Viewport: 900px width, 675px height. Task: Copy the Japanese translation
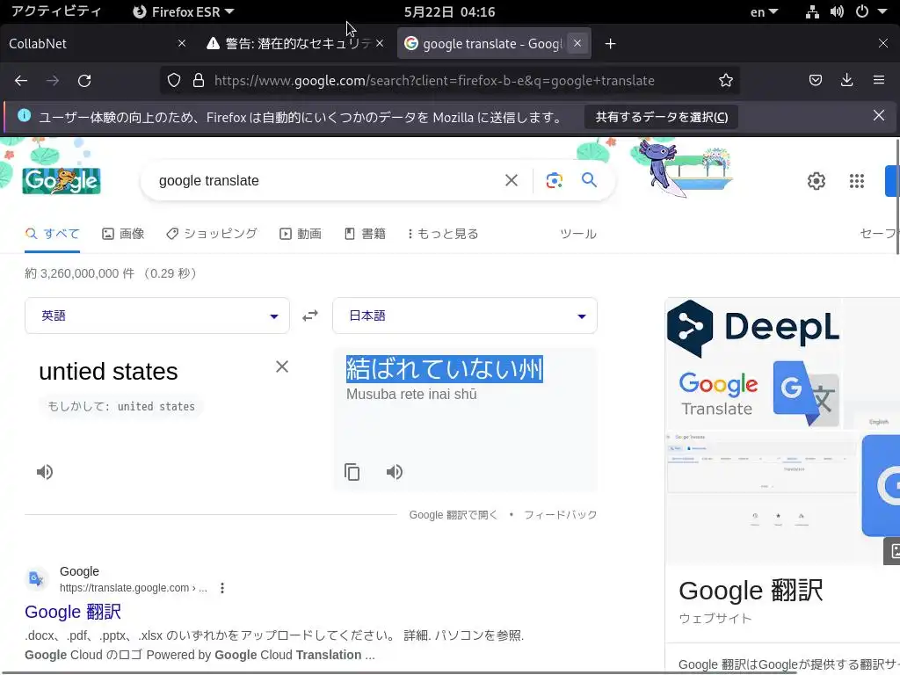(x=352, y=472)
